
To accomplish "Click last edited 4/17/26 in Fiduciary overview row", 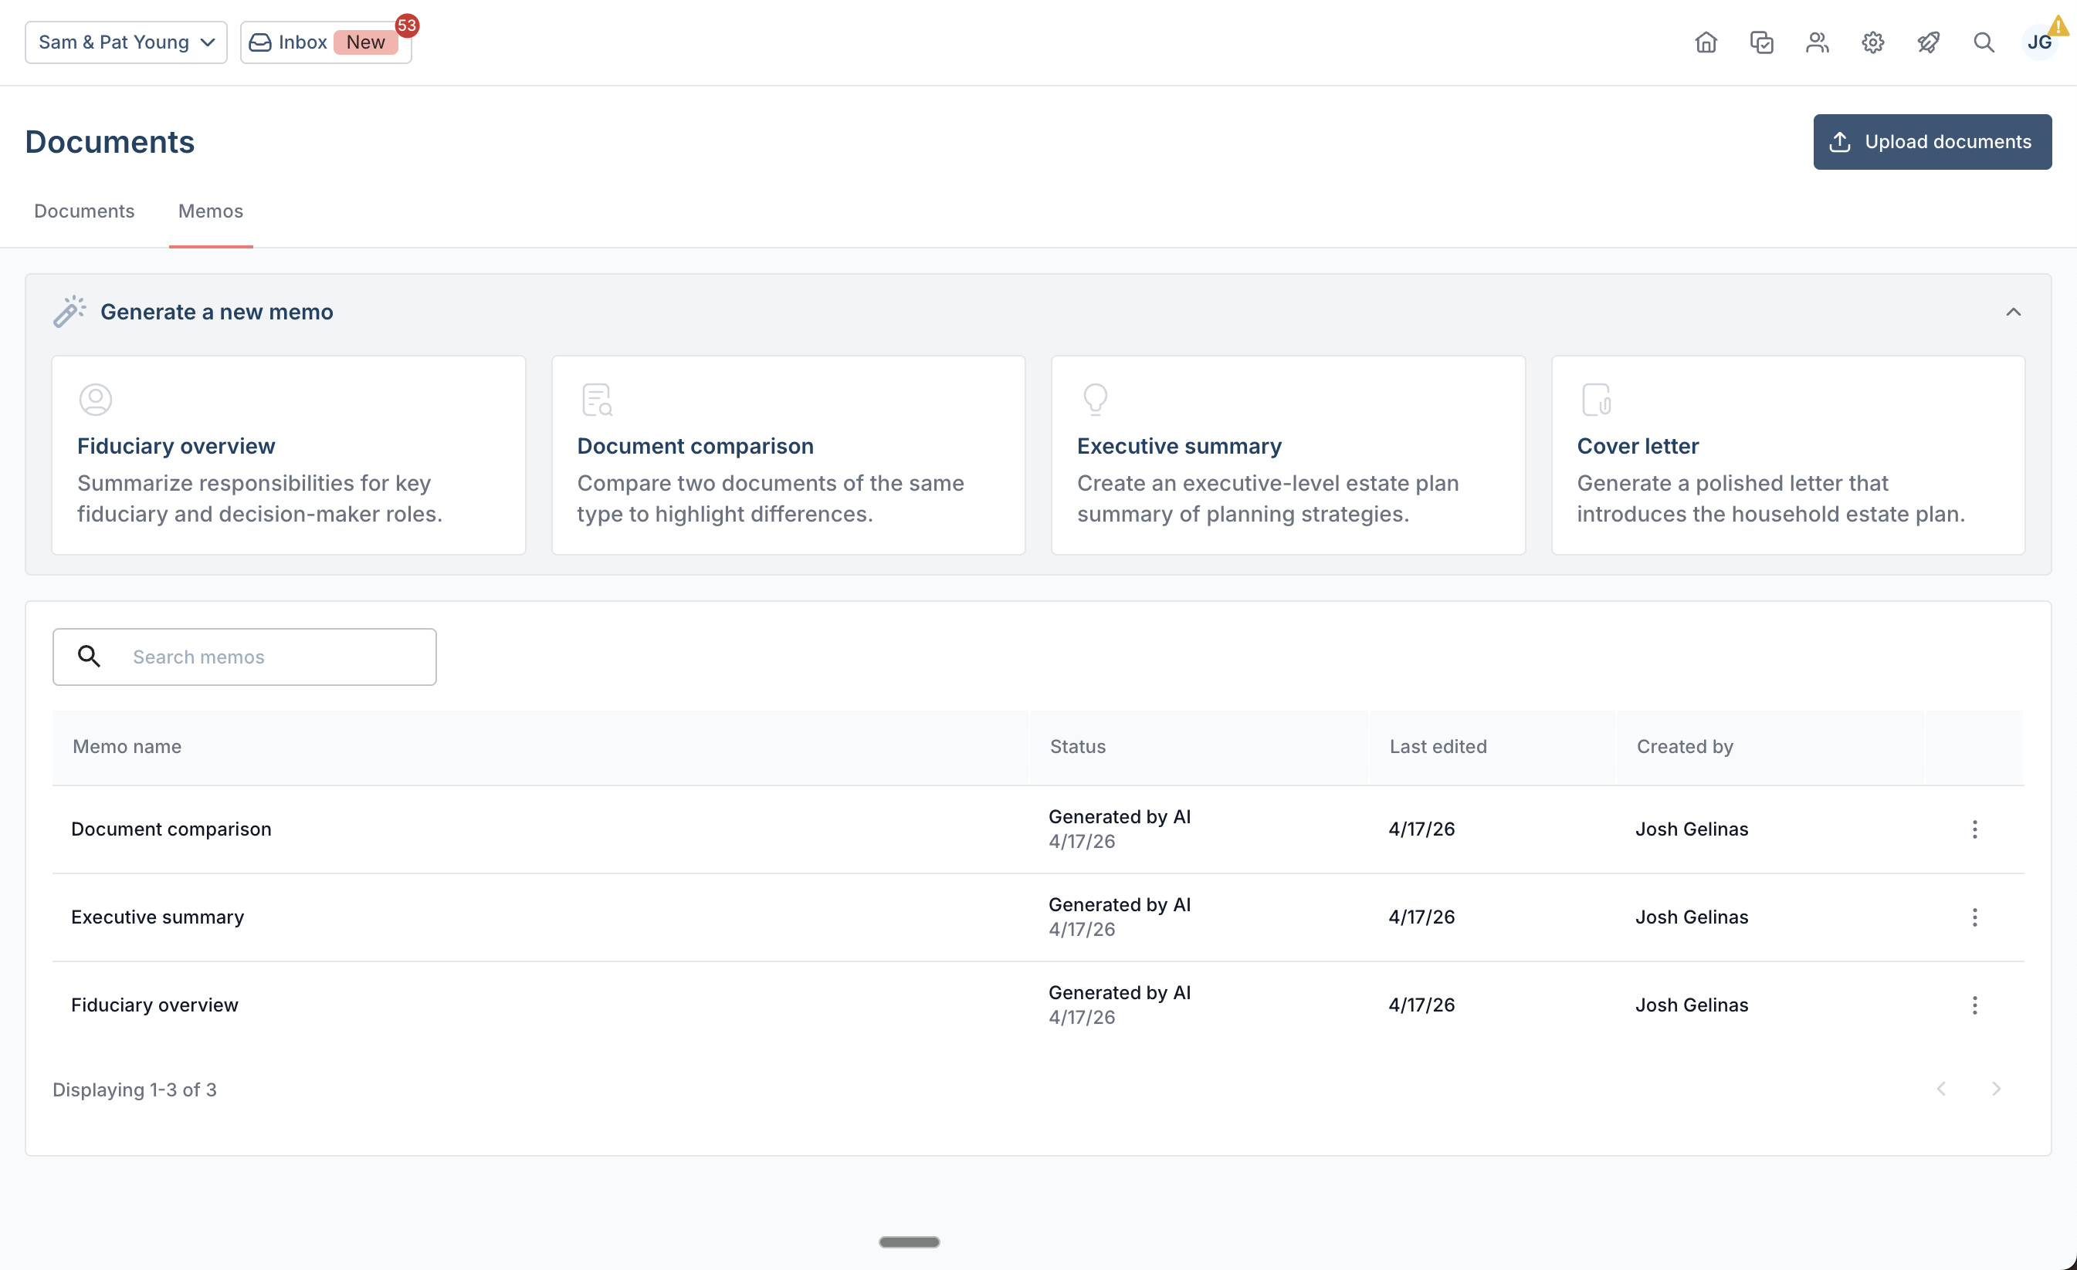I will pos(1422,1005).
